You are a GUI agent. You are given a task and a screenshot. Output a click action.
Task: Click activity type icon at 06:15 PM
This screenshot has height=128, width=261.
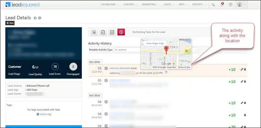tap(106, 102)
